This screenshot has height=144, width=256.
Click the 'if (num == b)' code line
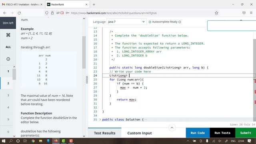(130, 84)
